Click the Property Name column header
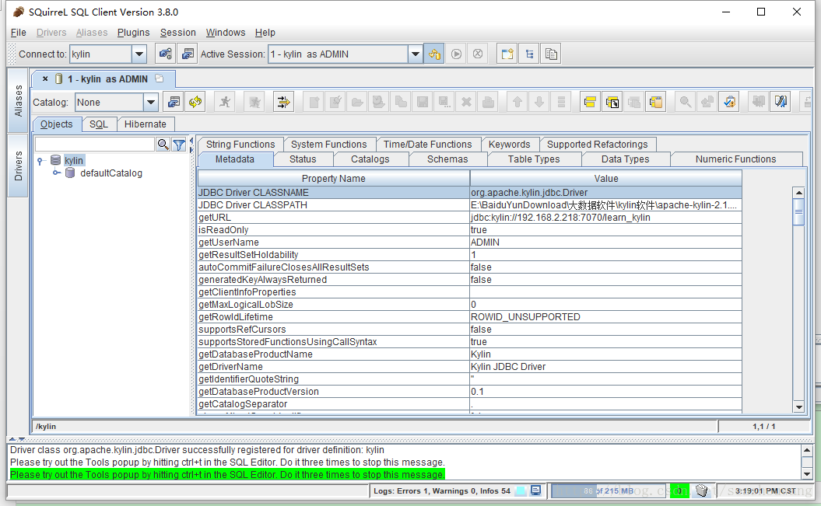The width and height of the screenshot is (821, 506). [x=334, y=178]
